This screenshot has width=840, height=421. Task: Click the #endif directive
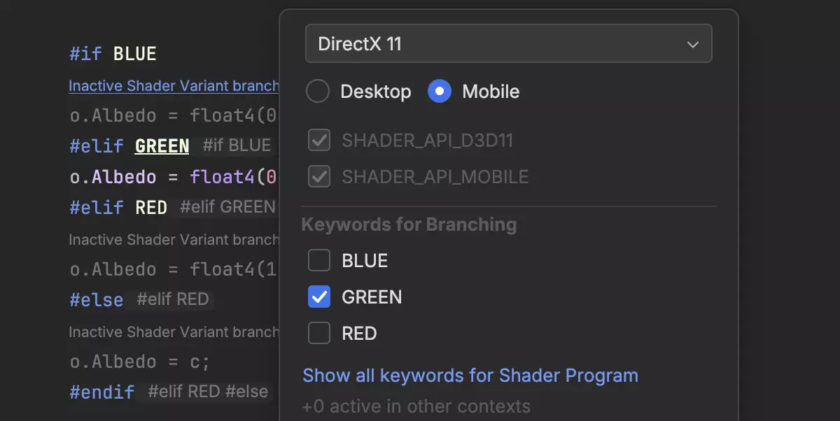point(101,392)
